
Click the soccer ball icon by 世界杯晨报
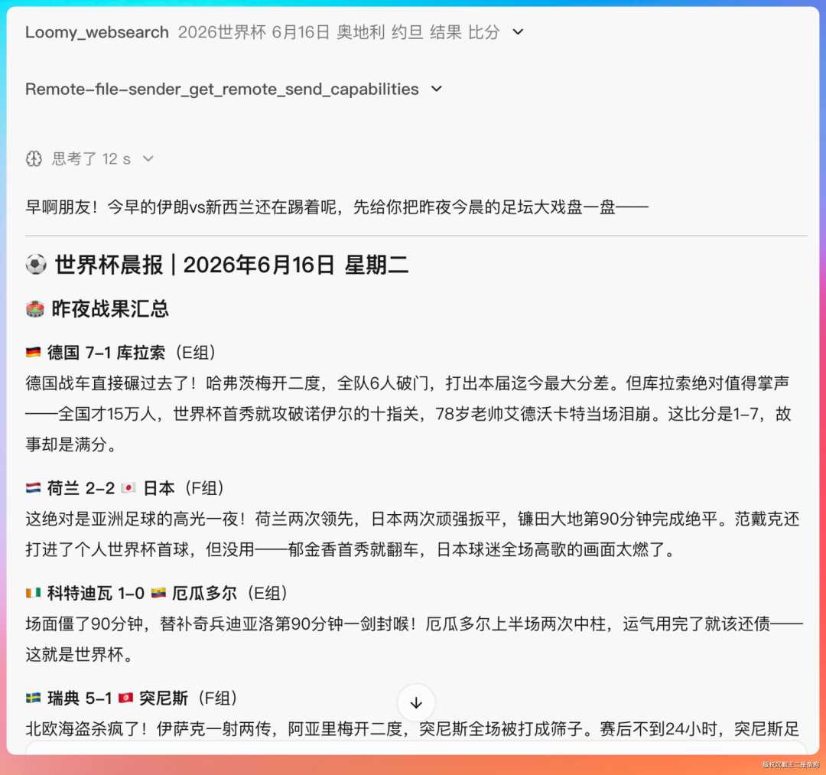(x=36, y=265)
